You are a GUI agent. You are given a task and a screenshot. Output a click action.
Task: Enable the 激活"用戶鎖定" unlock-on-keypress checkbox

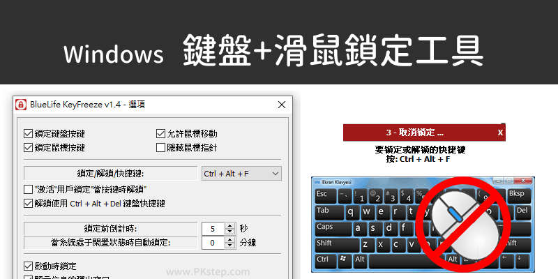(x=28, y=189)
